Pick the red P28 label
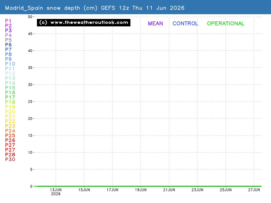Screen dimensions: 271x203 10,155
